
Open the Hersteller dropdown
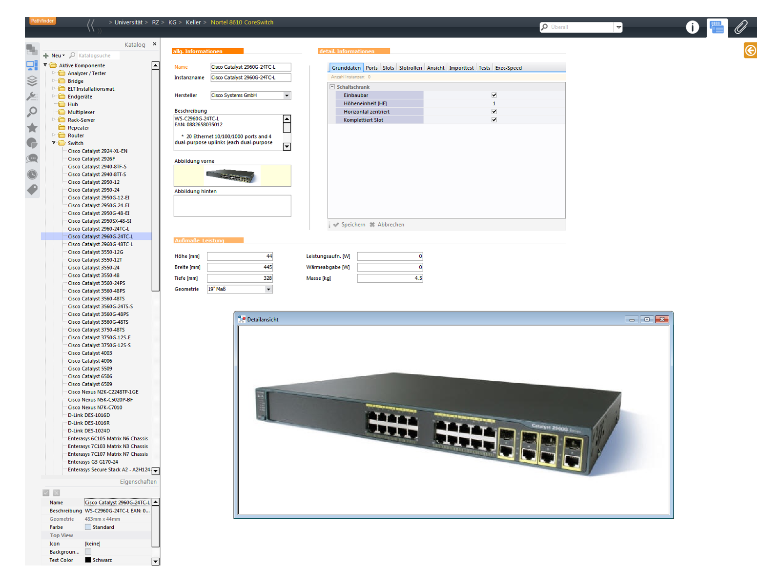click(x=287, y=96)
